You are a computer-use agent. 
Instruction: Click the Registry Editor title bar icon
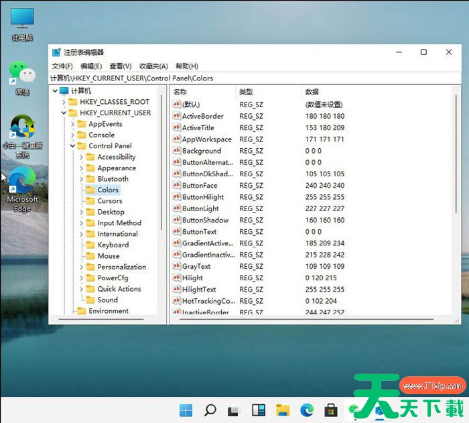coord(56,52)
